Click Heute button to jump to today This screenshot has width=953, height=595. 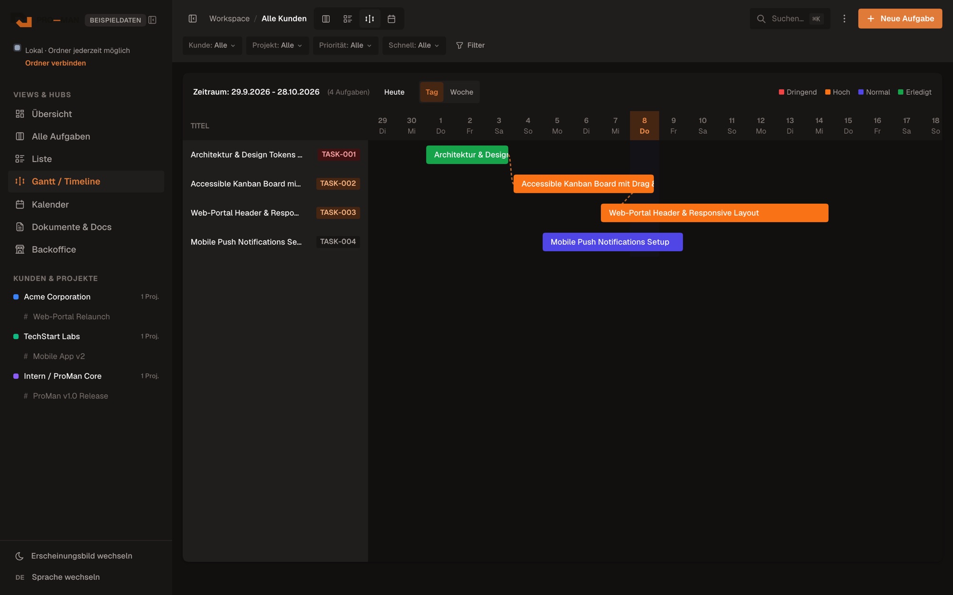click(x=394, y=92)
